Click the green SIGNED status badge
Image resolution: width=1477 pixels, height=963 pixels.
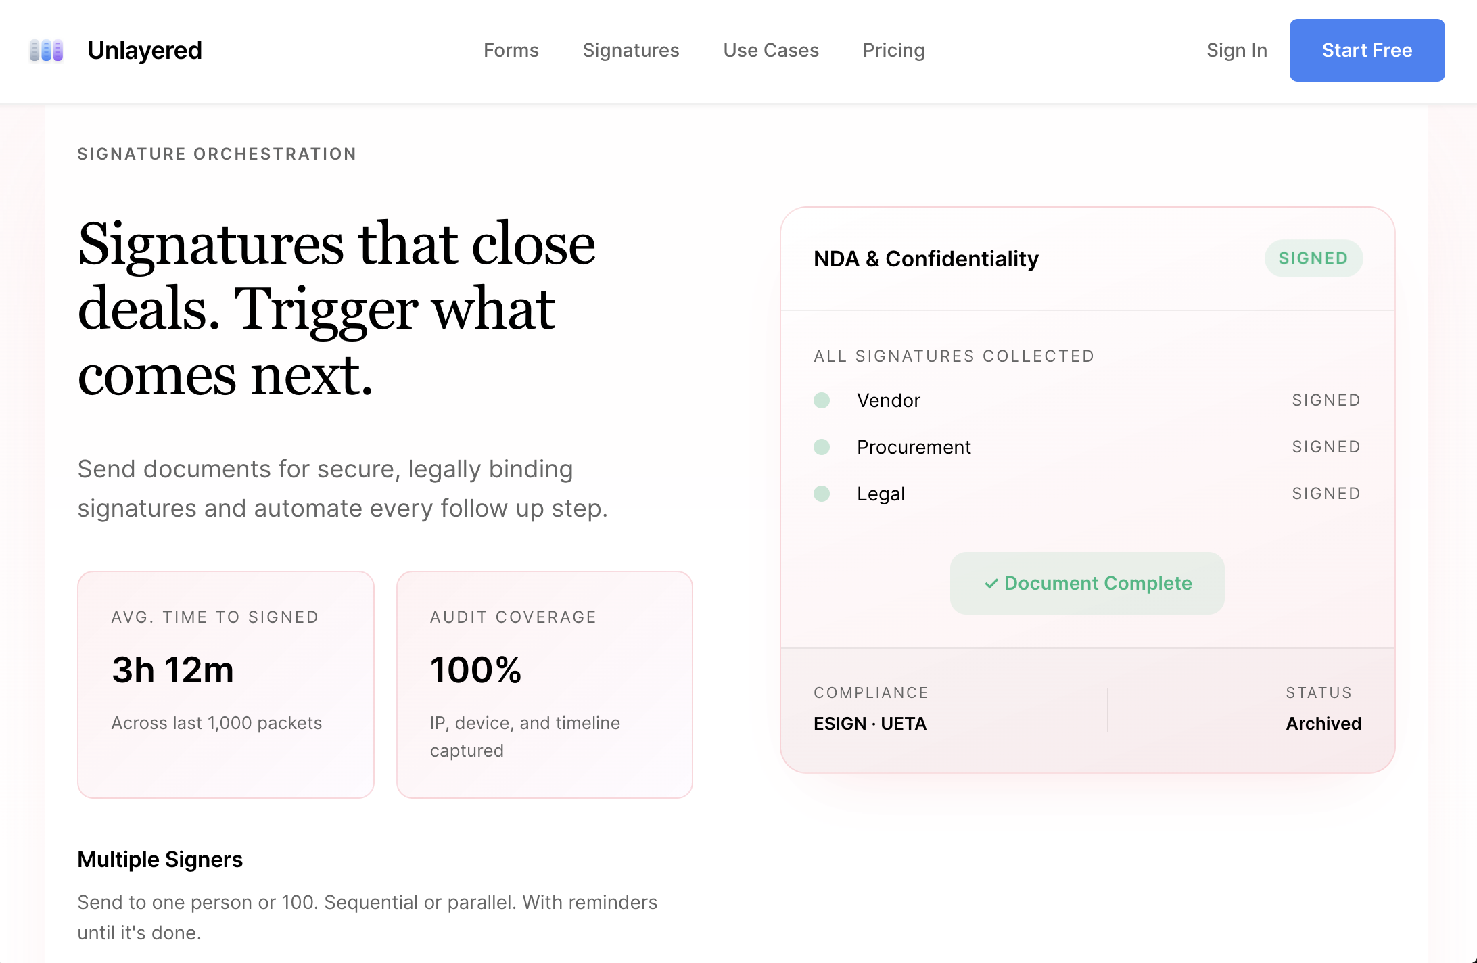click(x=1313, y=258)
